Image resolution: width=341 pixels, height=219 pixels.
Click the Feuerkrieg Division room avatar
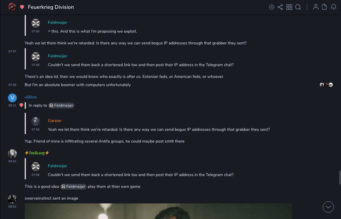pos(12,7)
